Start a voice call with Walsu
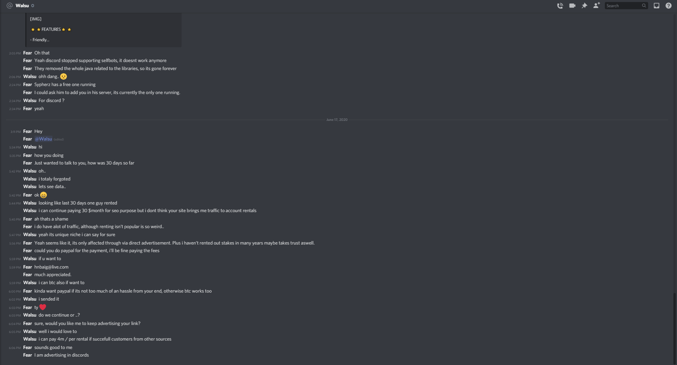677x365 pixels. pyautogui.click(x=560, y=6)
